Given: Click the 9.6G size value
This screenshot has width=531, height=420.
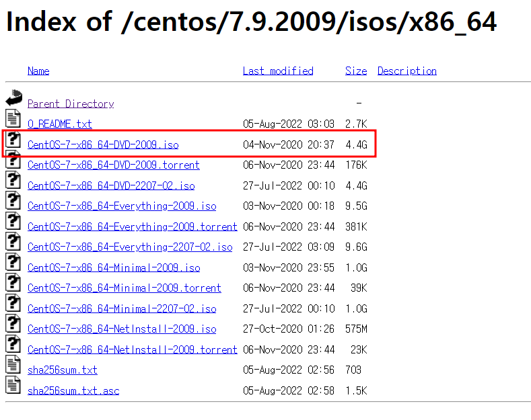Looking at the screenshot, I should (x=356, y=247).
